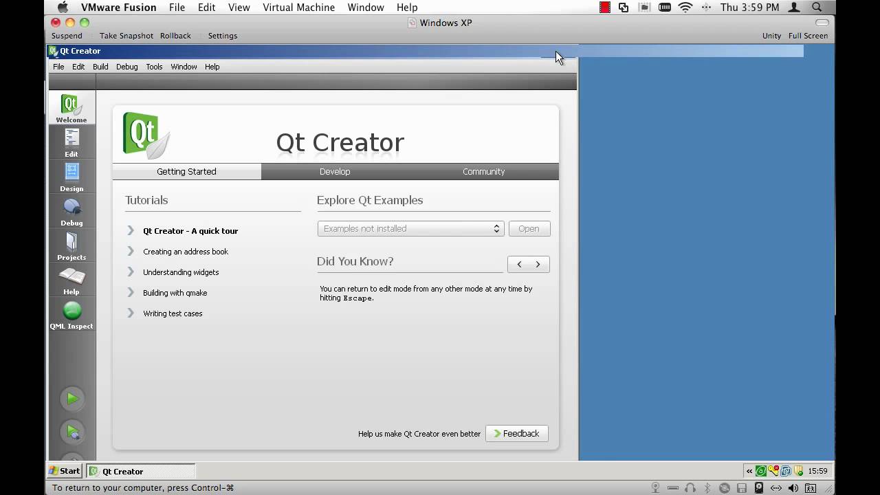Click the user account menu bar icon

[x=795, y=8]
